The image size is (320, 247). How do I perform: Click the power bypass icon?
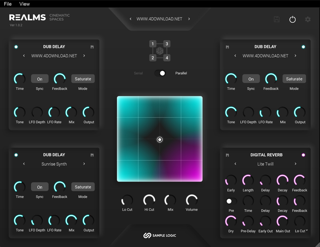[x=292, y=19]
